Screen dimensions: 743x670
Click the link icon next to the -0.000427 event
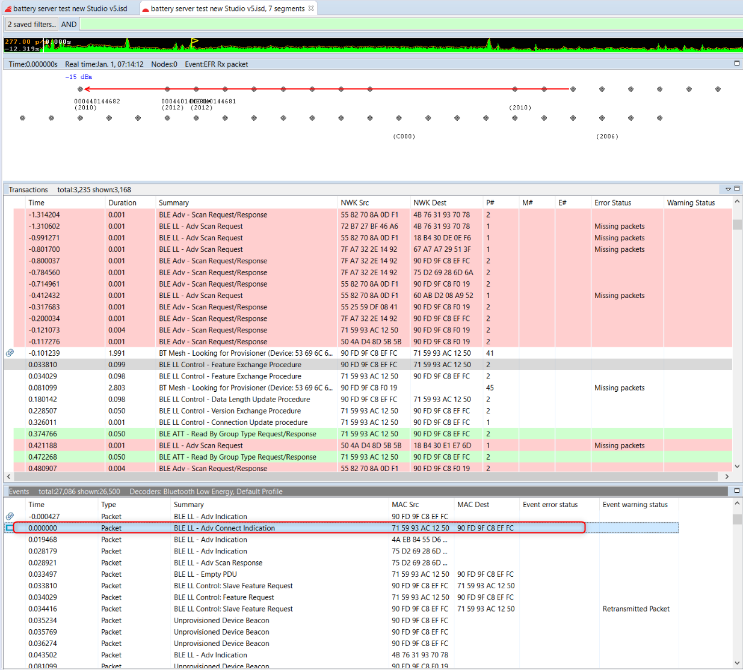(x=10, y=516)
